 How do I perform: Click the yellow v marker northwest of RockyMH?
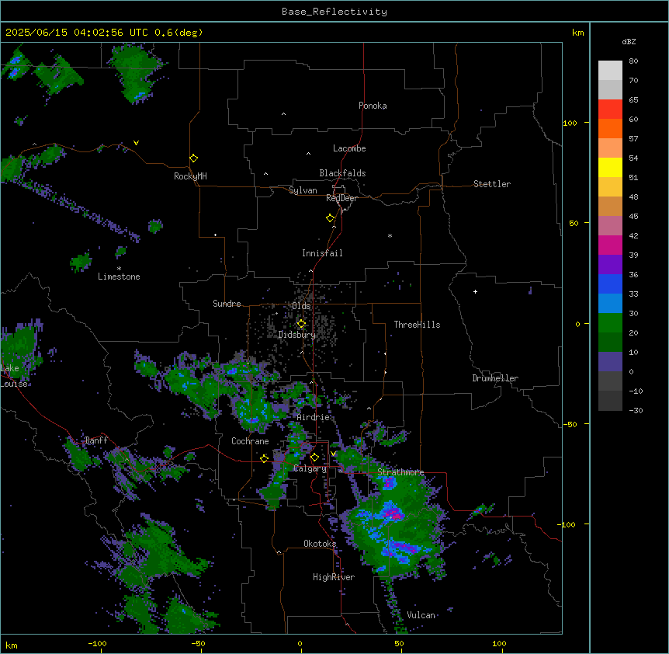click(136, 143)
